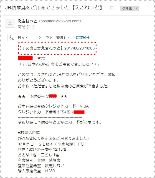Click the arrow between the two languages

40,38
